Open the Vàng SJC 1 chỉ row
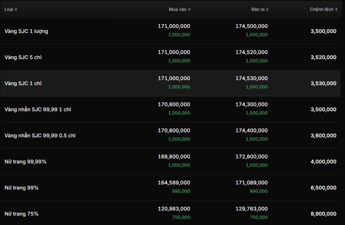 click(x=23, y=83)
